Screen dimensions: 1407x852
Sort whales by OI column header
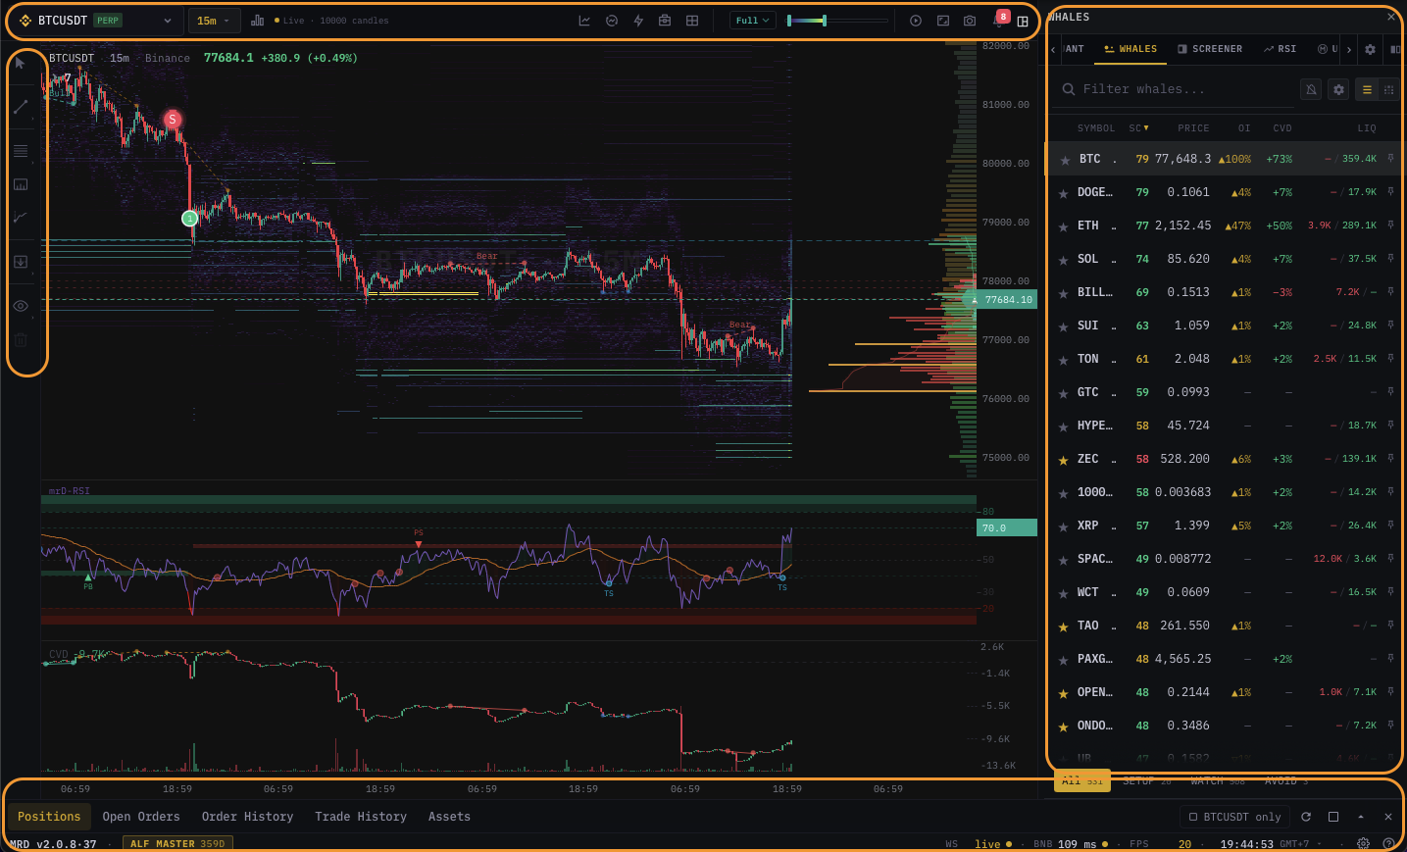1244,128
